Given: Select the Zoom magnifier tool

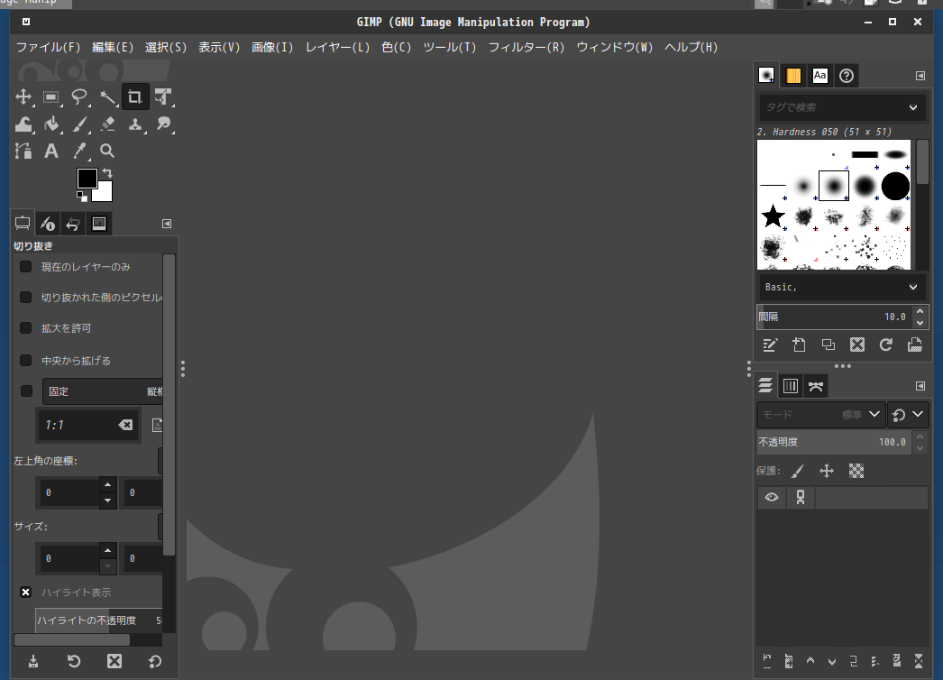Looking at the screenshot, I should (x=107, y=152).
